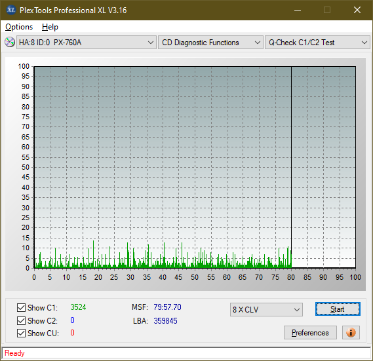Toggle the Show C1 checkbox
The width and height of the screenshot is (373, 361).
point(21,307)
